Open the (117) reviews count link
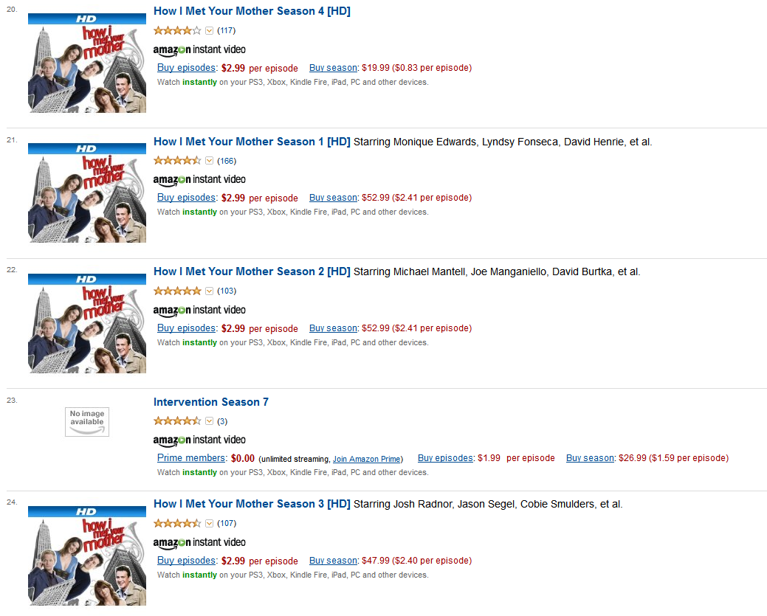Screen dimensions: 767x616 [x=227, y=31]
